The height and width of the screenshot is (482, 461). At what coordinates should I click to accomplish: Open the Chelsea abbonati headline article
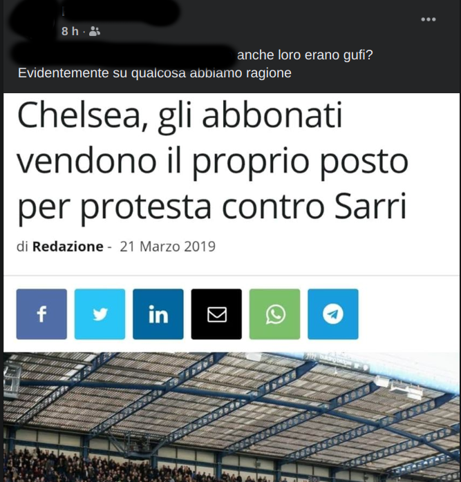click(x=213, y=161)
